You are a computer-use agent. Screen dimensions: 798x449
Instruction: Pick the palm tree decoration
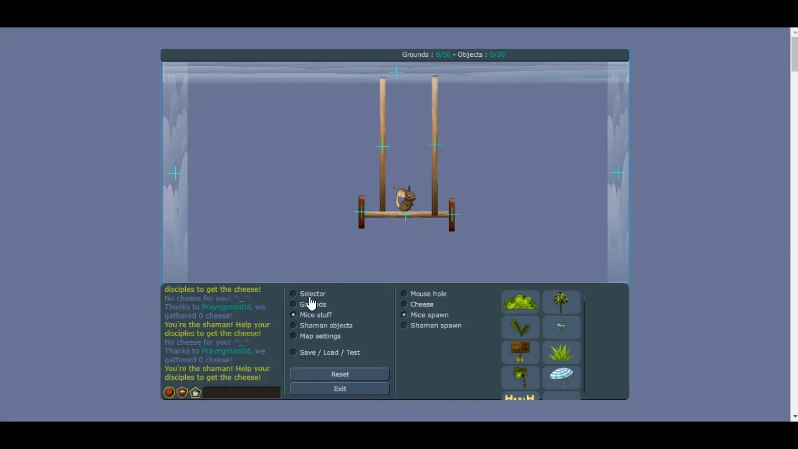coord(520,377)
